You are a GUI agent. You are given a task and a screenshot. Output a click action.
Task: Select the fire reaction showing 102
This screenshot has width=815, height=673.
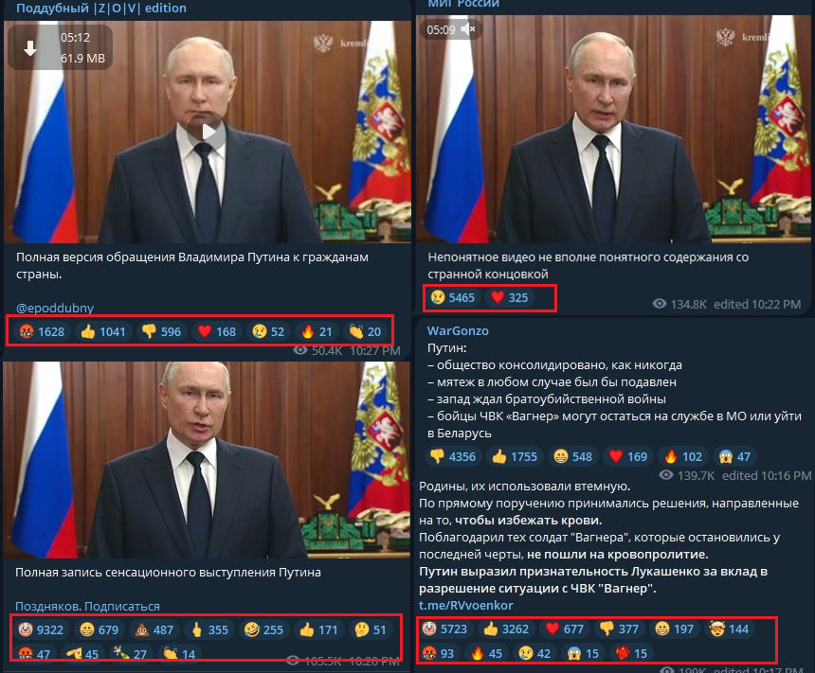[x=683, y=456]
